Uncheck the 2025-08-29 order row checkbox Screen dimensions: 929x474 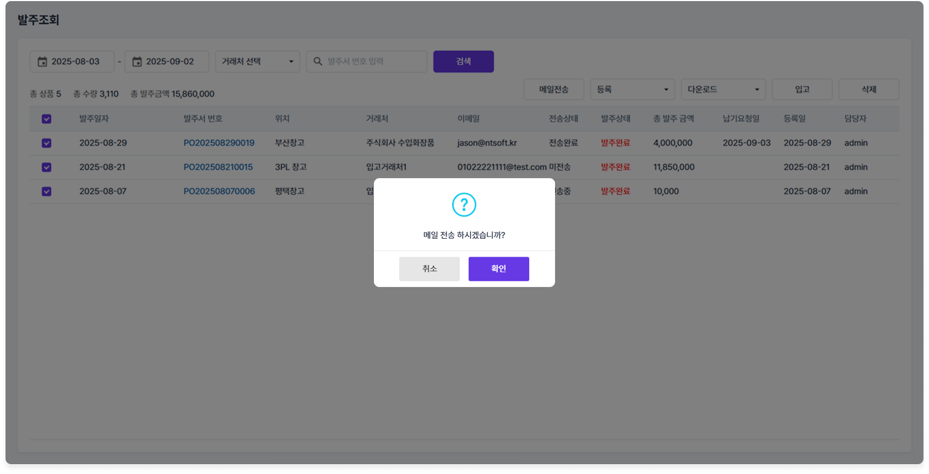(47, 143)
